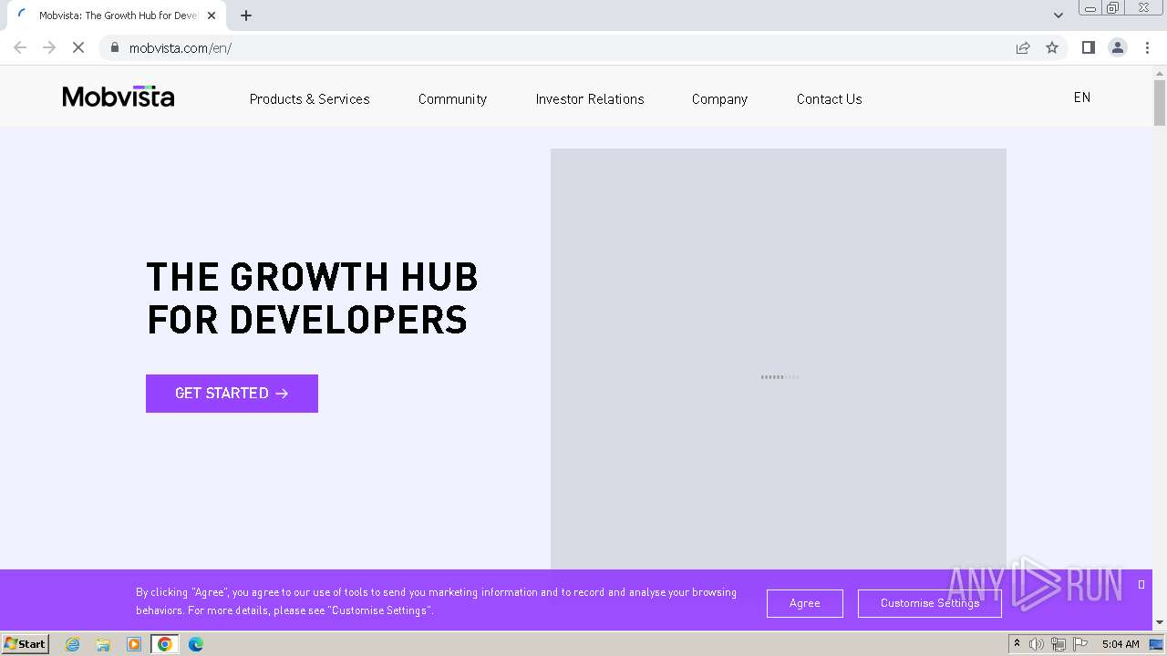Change language from EN selector
The width and height of the screenshot is (1167, 656).
1082,97
